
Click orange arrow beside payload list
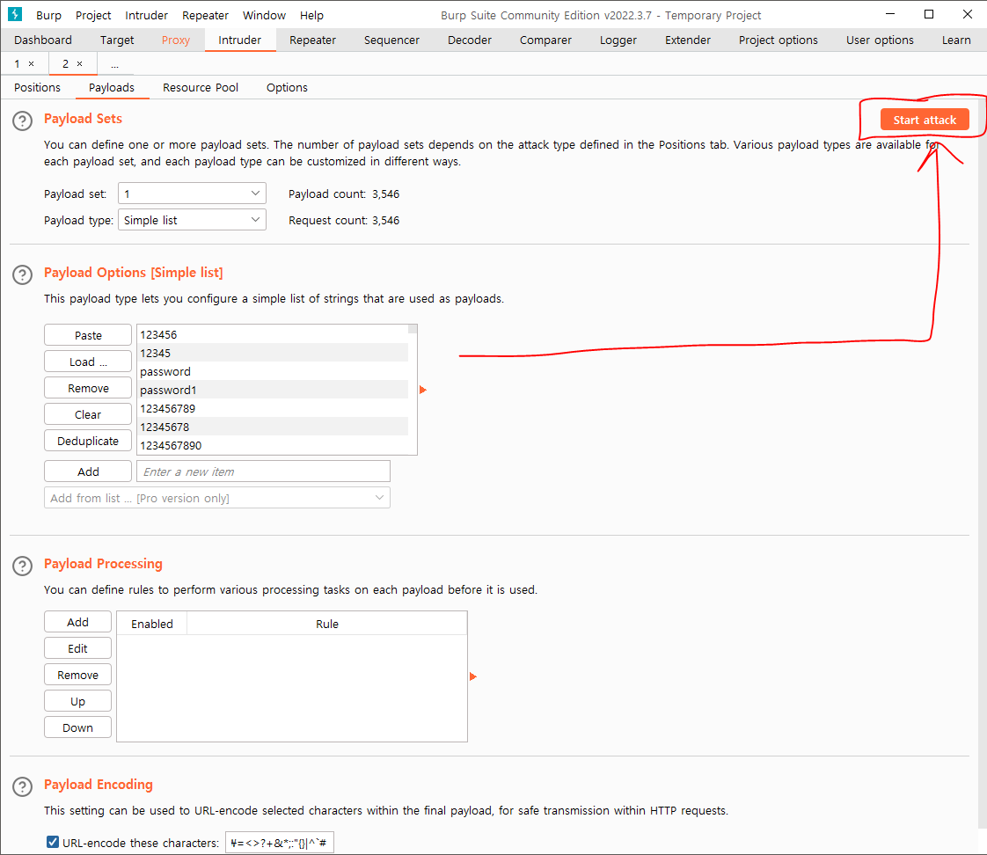pos(423,390)
